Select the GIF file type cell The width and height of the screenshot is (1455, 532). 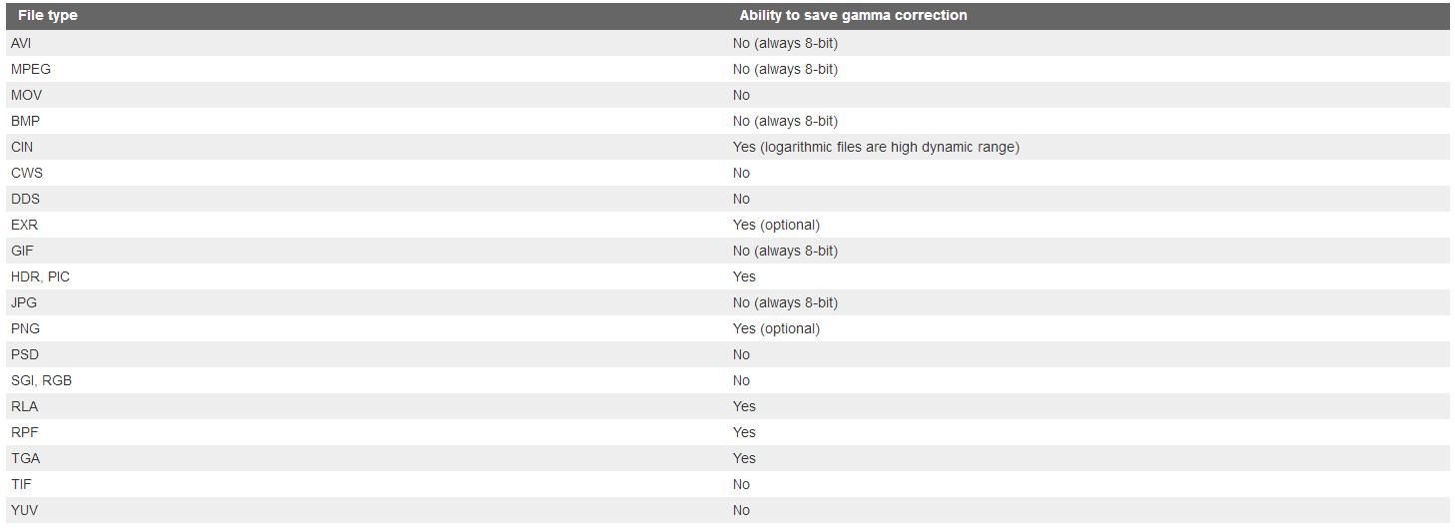click(22, 251)
